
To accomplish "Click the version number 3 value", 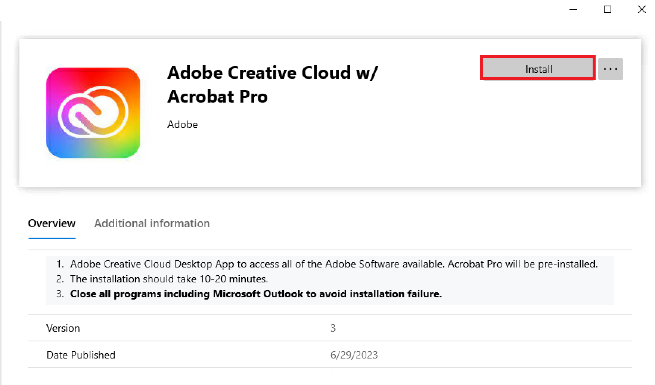I will point(333,328).
